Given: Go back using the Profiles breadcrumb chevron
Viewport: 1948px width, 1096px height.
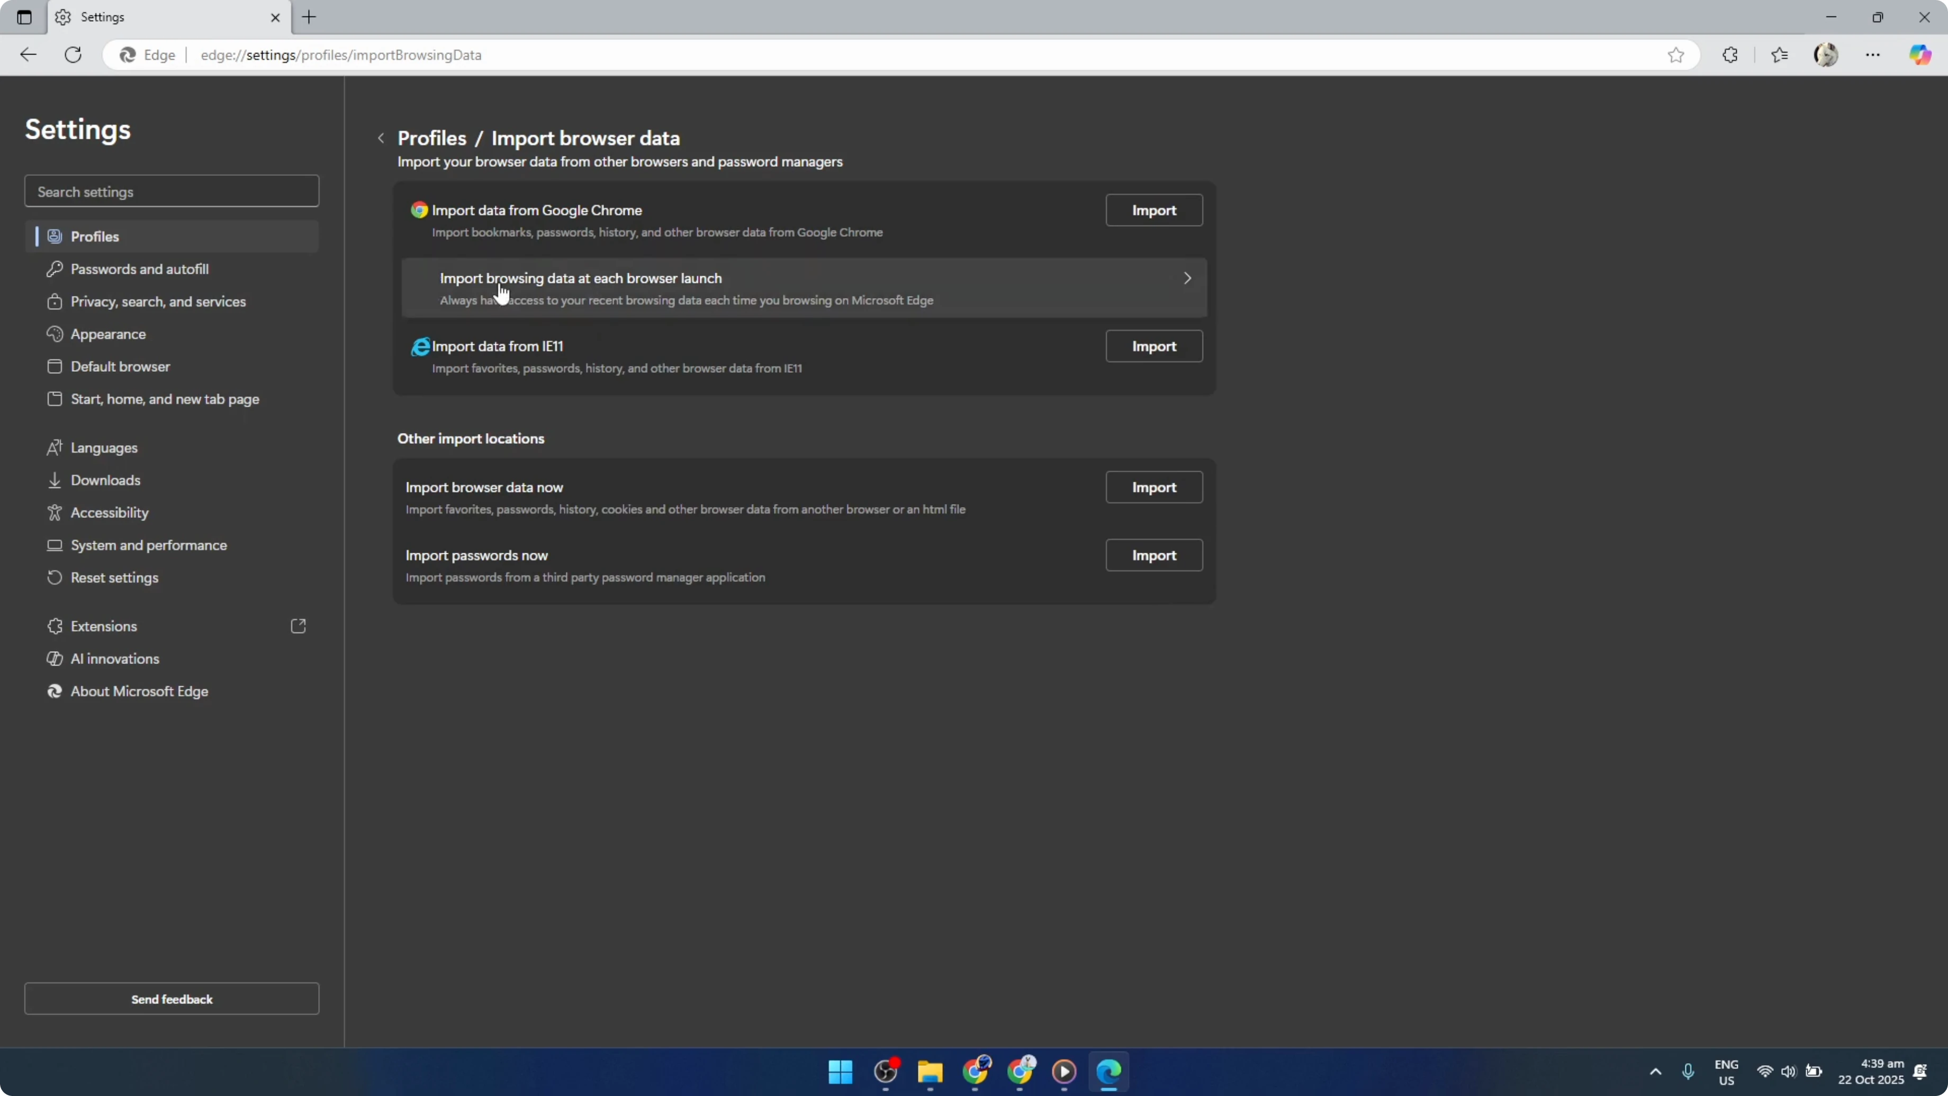Looking at the screenshot, I should pos(381,138).
